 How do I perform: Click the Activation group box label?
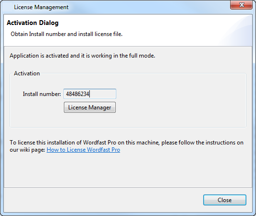click(27, 73)
